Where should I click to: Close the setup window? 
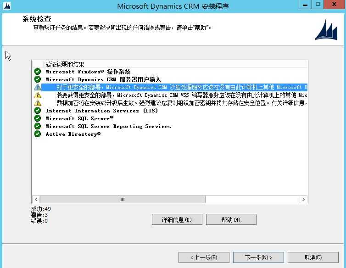(x=335, y=5)
